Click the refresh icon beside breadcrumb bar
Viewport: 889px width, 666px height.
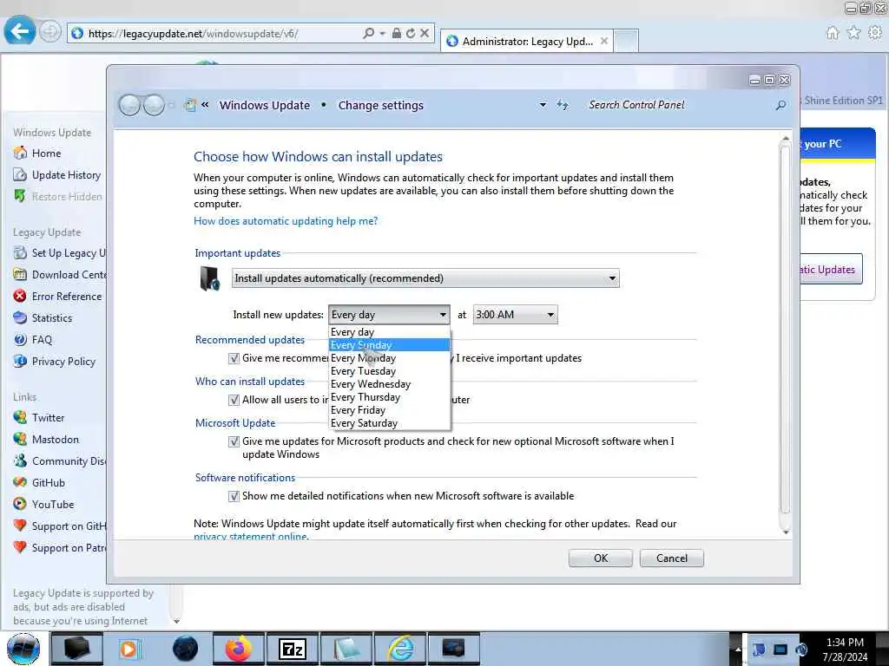tap(562, 105)
